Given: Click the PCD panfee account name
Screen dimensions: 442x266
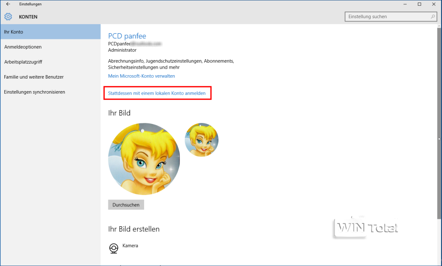Looking at the screenshot, I should coord(127,36).
